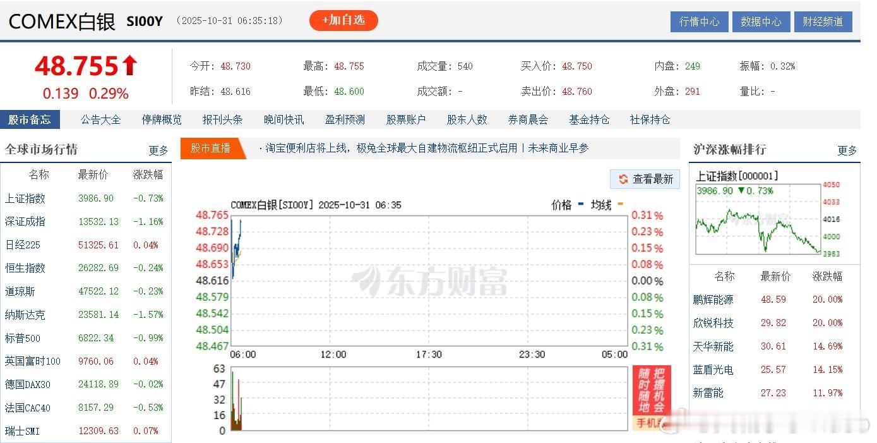877x443 pixels.
Task: Click the red up-arrow beside price
Action: point(129,66)
